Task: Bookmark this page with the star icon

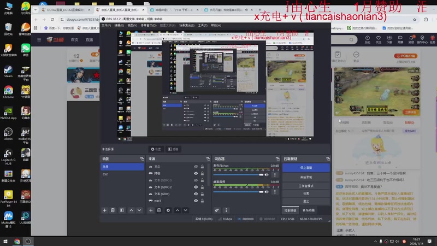Action: [x=415, y=20]
